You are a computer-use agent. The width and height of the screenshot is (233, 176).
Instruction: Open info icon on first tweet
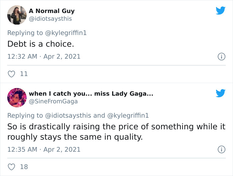tap(221, 57)
